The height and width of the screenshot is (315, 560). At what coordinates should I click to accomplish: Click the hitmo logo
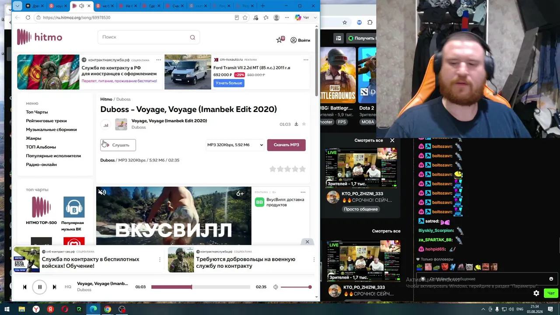tap(39, 37)
